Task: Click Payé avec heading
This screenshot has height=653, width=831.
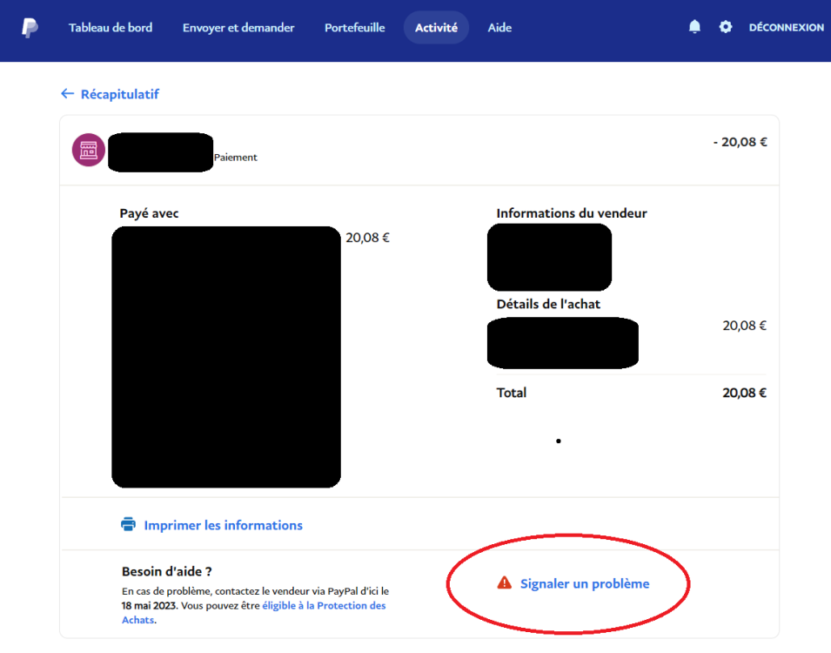Action: point(149,213)
